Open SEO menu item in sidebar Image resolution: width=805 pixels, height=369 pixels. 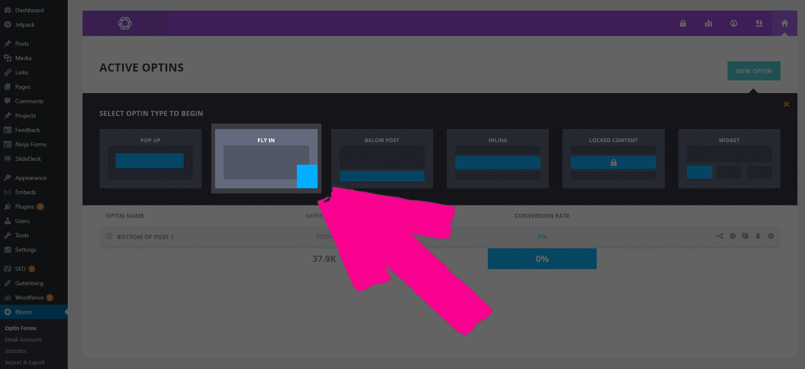[34, 269]
